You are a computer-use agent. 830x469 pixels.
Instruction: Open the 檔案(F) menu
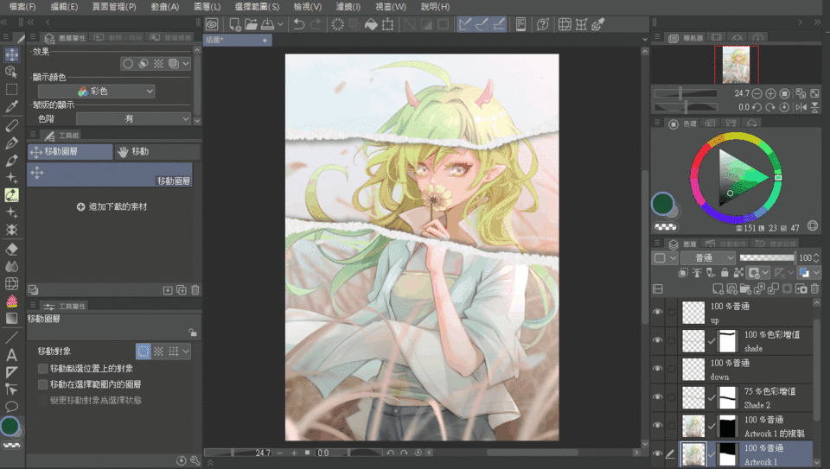22,7
